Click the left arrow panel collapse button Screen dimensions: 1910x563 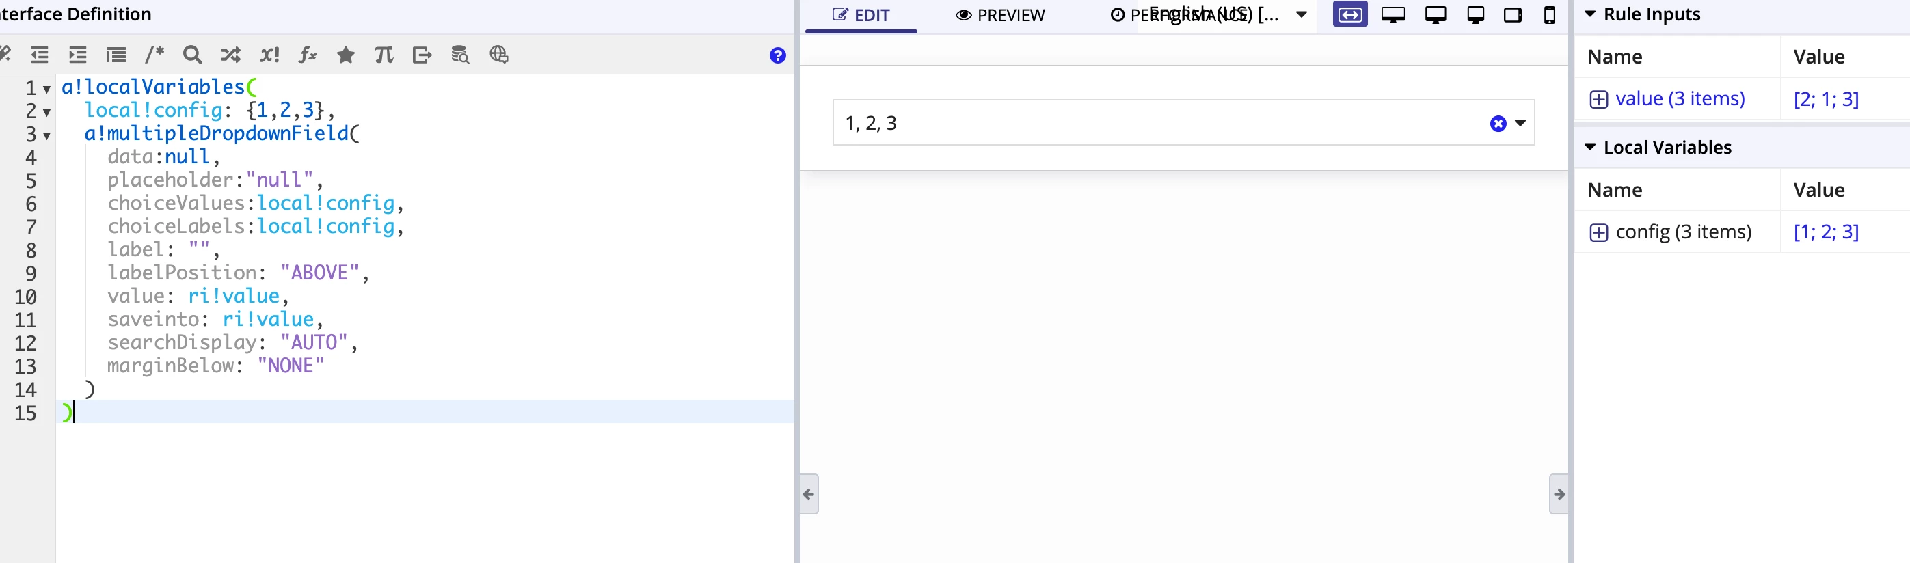tap(809, 494)
